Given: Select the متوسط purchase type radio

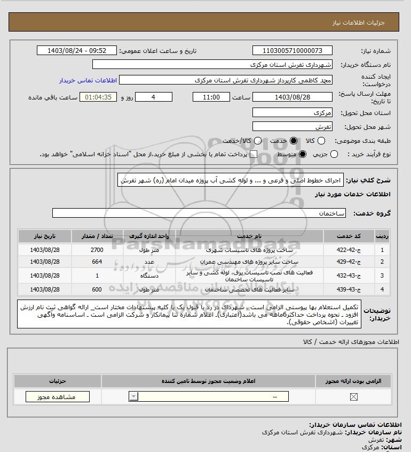Looking at the screenshot, I should point(303,154).
